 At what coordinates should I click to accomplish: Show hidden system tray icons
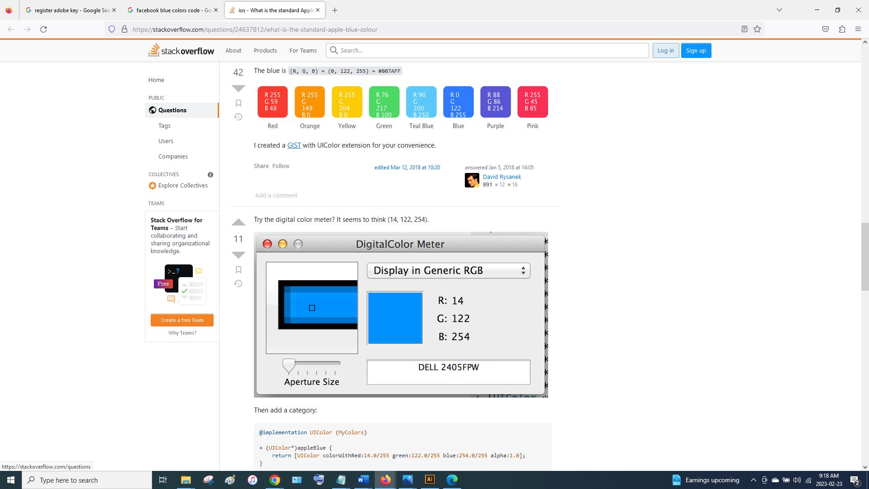click(x=753, y=480)
